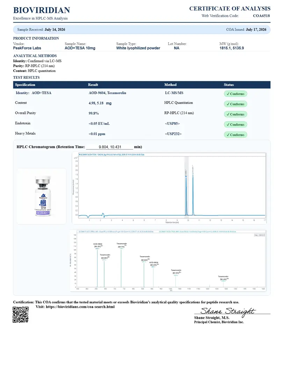The image size is (283, 368).
Task: Click the QR code image
Action: point(21,315)
